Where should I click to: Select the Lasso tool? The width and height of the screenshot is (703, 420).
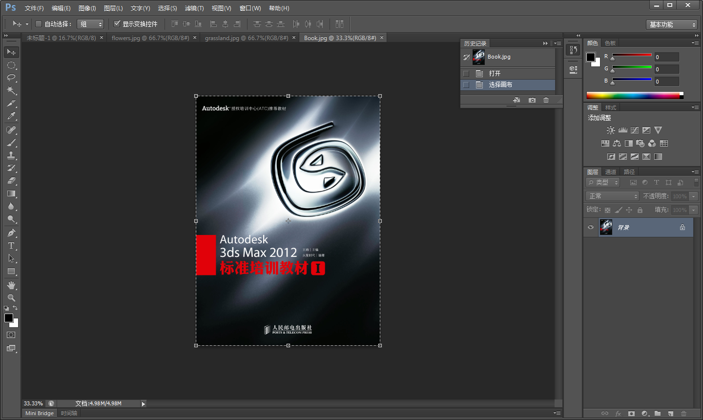[11, 78]
